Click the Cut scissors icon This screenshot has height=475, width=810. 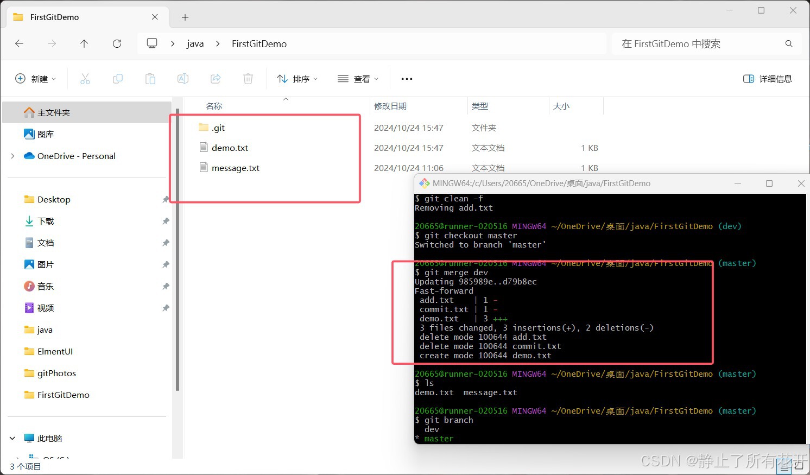(x=85, y=79)
